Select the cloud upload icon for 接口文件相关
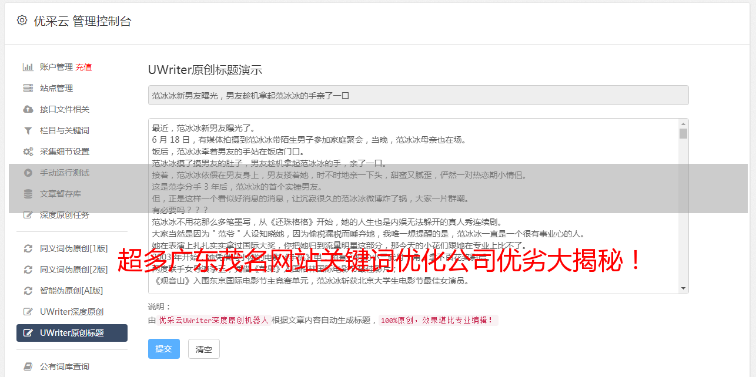The height and width of the screenshot is (377, 756). (x=28, y=109)
